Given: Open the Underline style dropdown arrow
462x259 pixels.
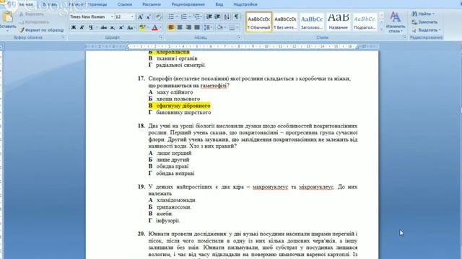Looking at the screenshot, I should pos(97,27).
